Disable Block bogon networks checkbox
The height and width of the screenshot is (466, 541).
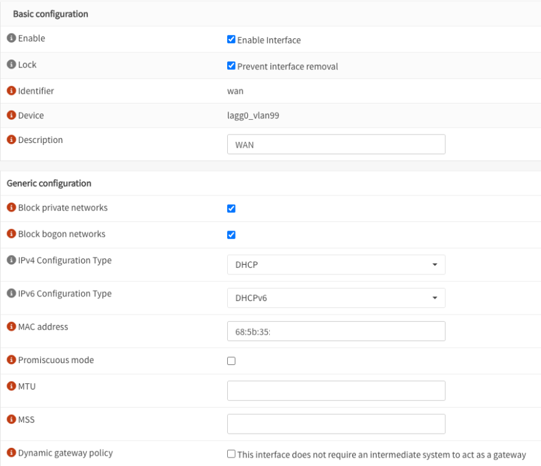tap(231, 235)
